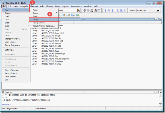
Task: Click the blue-orange icon on second toolbar row
Action: pyautogui.click(x=64, y=15)
